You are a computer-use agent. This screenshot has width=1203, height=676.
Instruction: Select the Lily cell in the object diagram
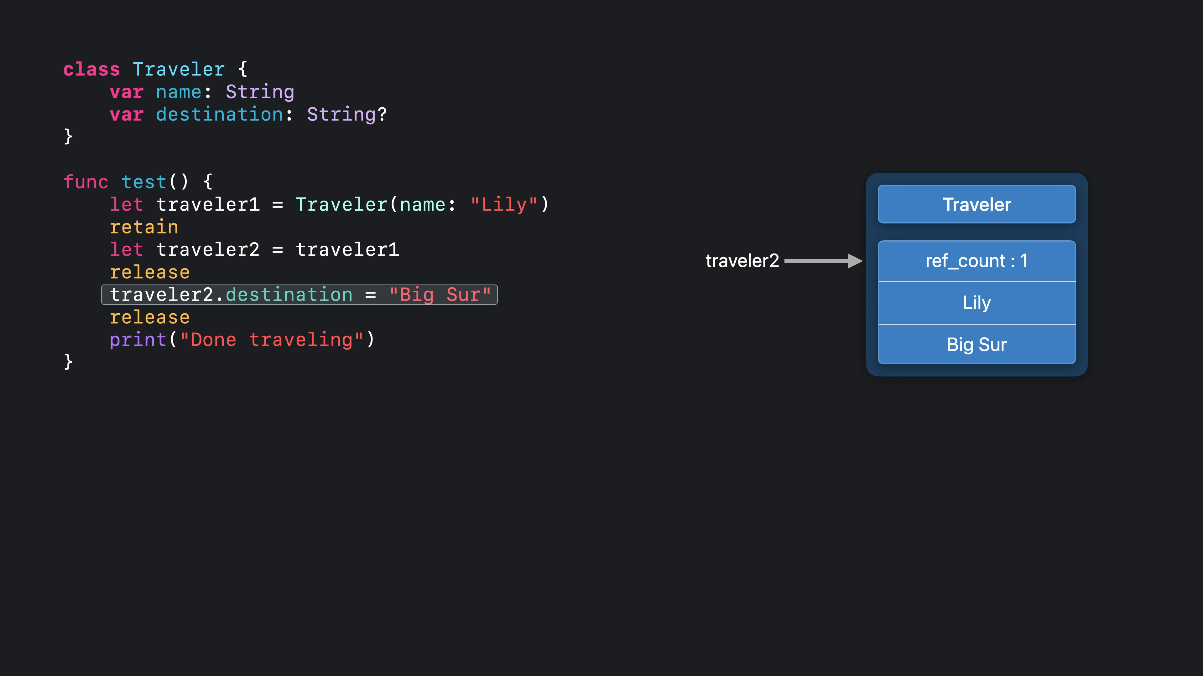[976, 303]
